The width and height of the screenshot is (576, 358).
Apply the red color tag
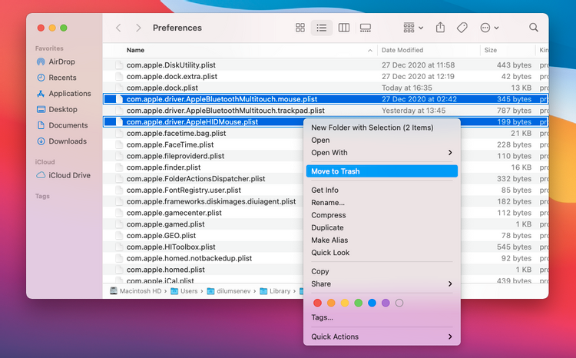[317, 303]
